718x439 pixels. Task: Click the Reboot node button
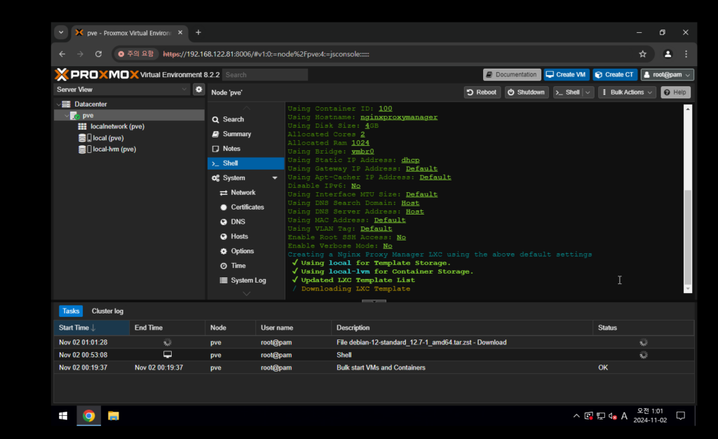coord(482,93)
